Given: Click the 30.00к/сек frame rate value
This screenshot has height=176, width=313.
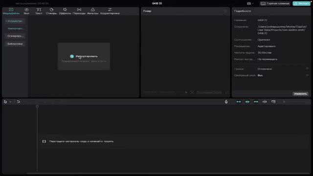Looking at the screenshot, I should tap(265, 53).
